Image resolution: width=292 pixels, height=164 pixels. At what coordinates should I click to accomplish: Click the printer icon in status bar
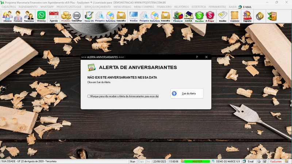click(x=259, y=161)
